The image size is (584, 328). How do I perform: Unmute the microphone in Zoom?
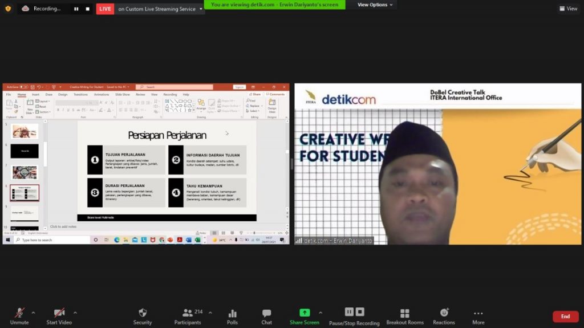pos(19,316)
